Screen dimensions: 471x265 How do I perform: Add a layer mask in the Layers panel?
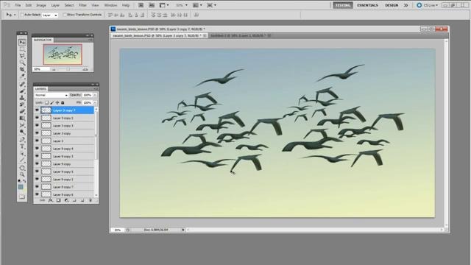click(x=59, y=200)
